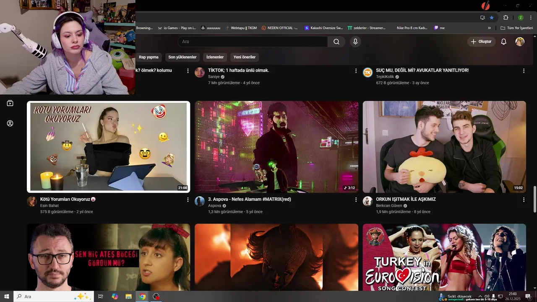Image resolution: width=537 pixels, height=302 pixels.
Task: Open YouTube notifications bell
Action: click(x=504, y=42)
